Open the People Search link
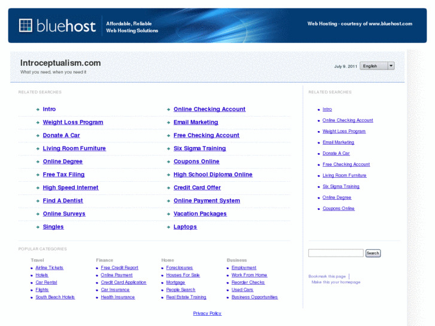 tap(181, 290)
